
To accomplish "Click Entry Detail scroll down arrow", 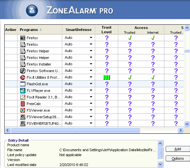I will pyautogui.click(x=160, y=164).
